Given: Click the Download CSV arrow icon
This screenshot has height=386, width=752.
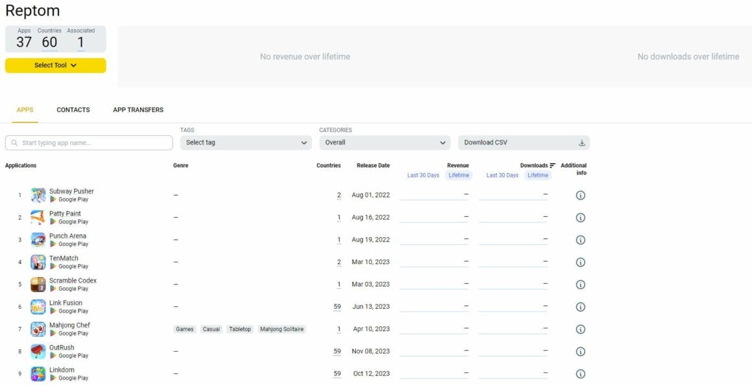Looking at the screenshot, I should click(582, 142).
